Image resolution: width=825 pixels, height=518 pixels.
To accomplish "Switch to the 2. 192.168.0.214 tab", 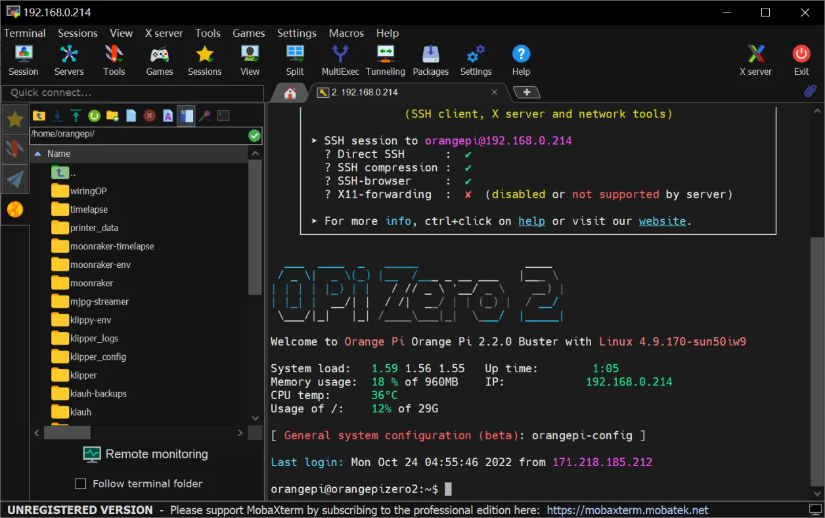I will point(407,93).
